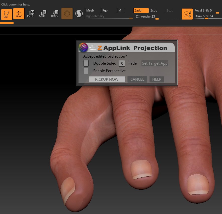Enable Zadd sculpt mode

tap(141, 11)
